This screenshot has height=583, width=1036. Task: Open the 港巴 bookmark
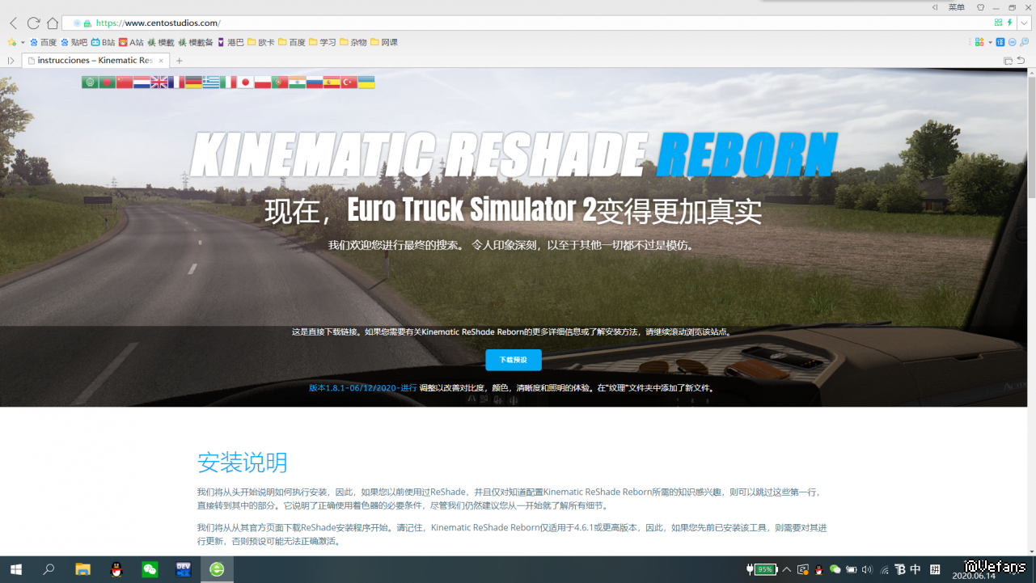(230, 42)
